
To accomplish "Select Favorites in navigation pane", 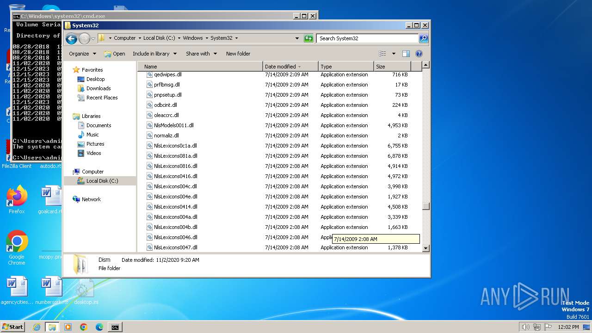I will [92, 70].
